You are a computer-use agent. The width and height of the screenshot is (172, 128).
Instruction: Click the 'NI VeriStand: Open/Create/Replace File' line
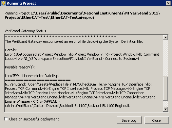click(78, 84)
